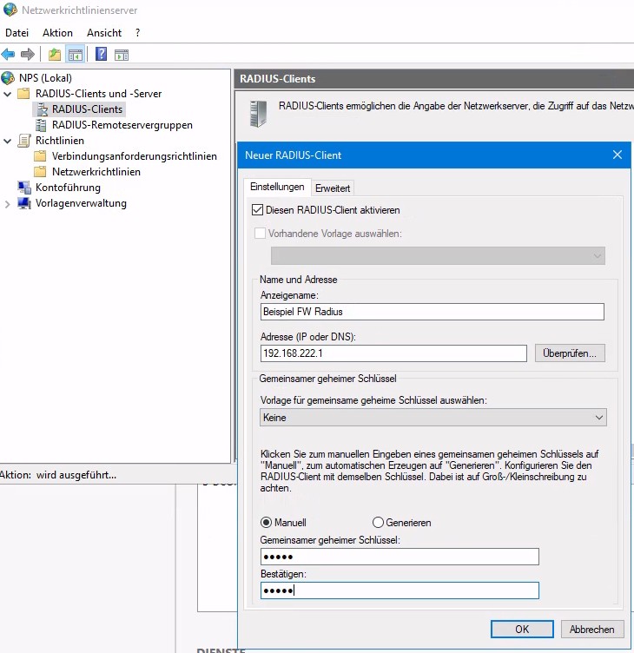Viewport: 634px width, 653px height.
Task: Select RADIUS-Clients in the tree
Action: [87, 109]
